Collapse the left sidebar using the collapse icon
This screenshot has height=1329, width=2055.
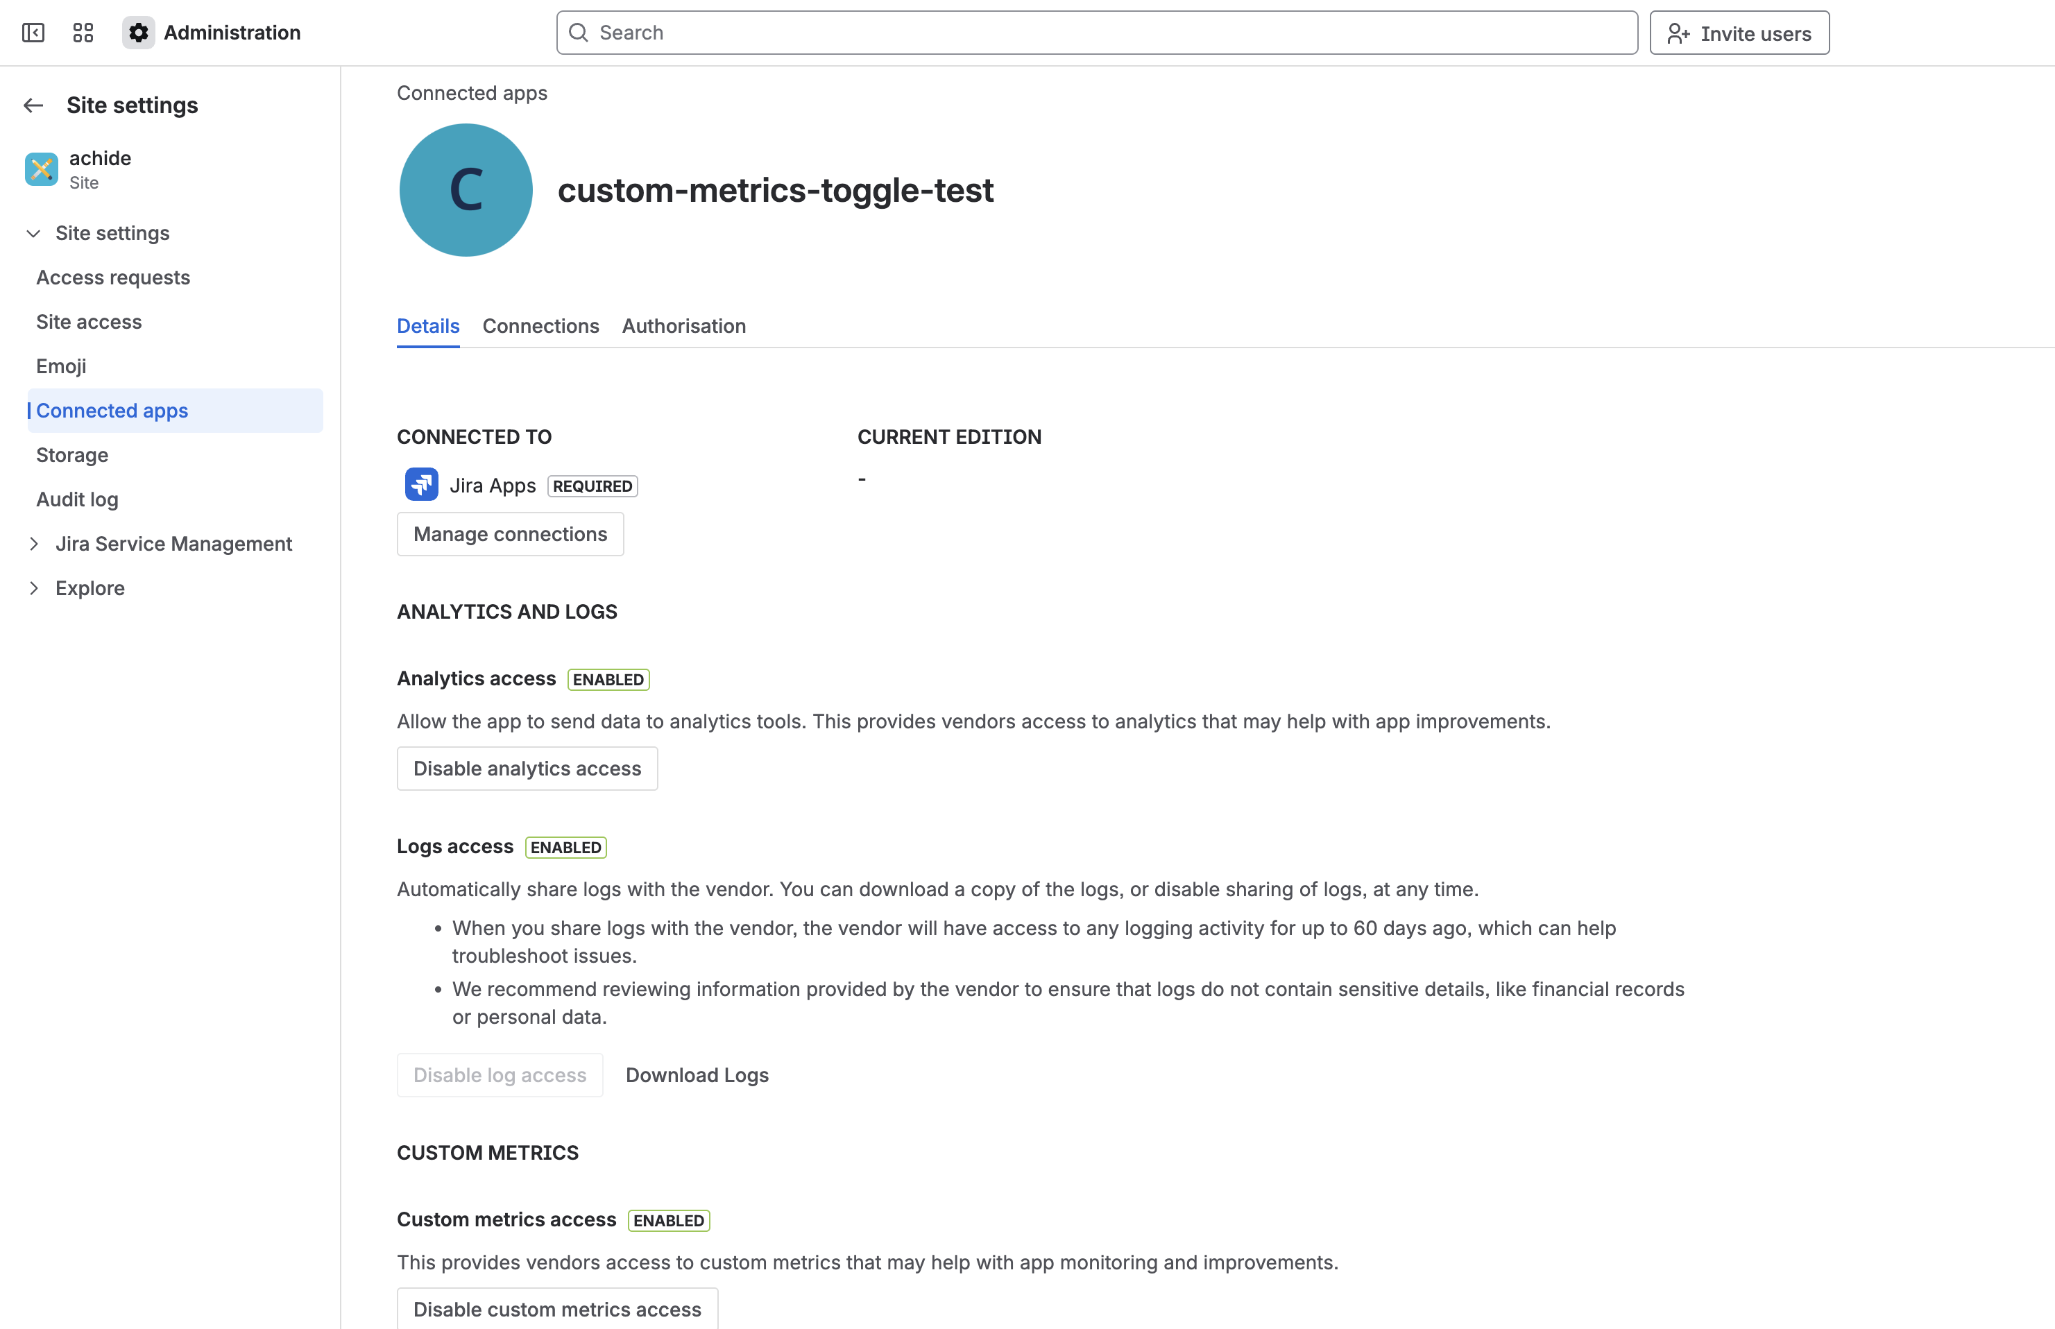click(x=33, y=32)
